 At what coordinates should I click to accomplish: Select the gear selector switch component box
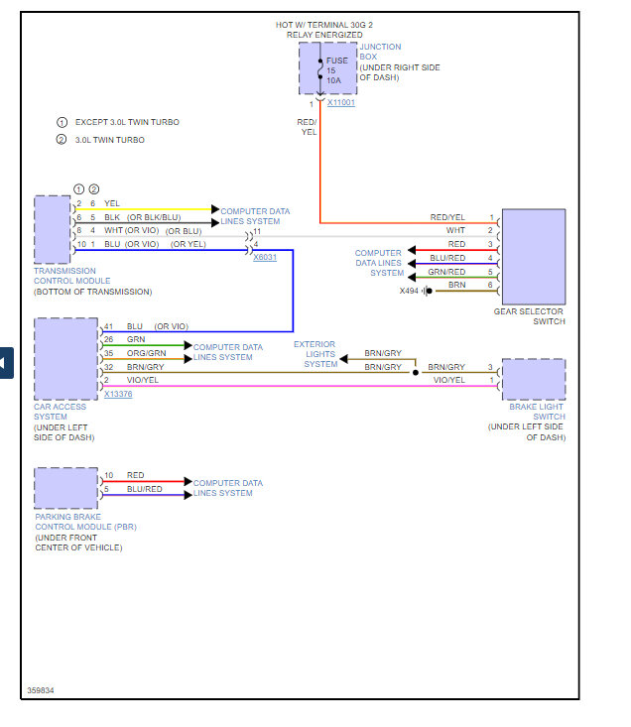point(534,257)
